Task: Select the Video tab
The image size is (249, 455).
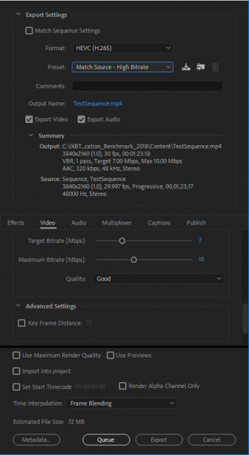Action: (48, 223)
